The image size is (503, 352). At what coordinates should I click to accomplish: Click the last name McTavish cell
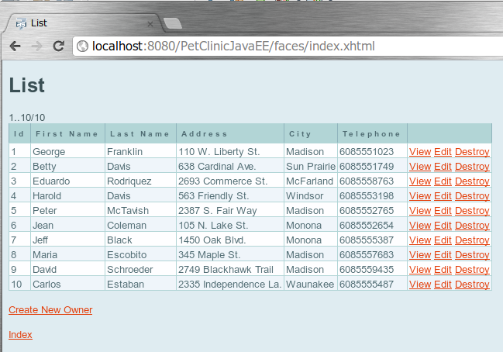pos(140,211)
